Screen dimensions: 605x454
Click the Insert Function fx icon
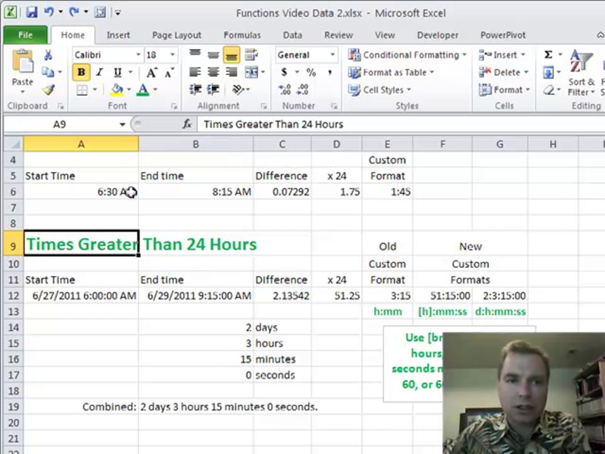[187, 124]
